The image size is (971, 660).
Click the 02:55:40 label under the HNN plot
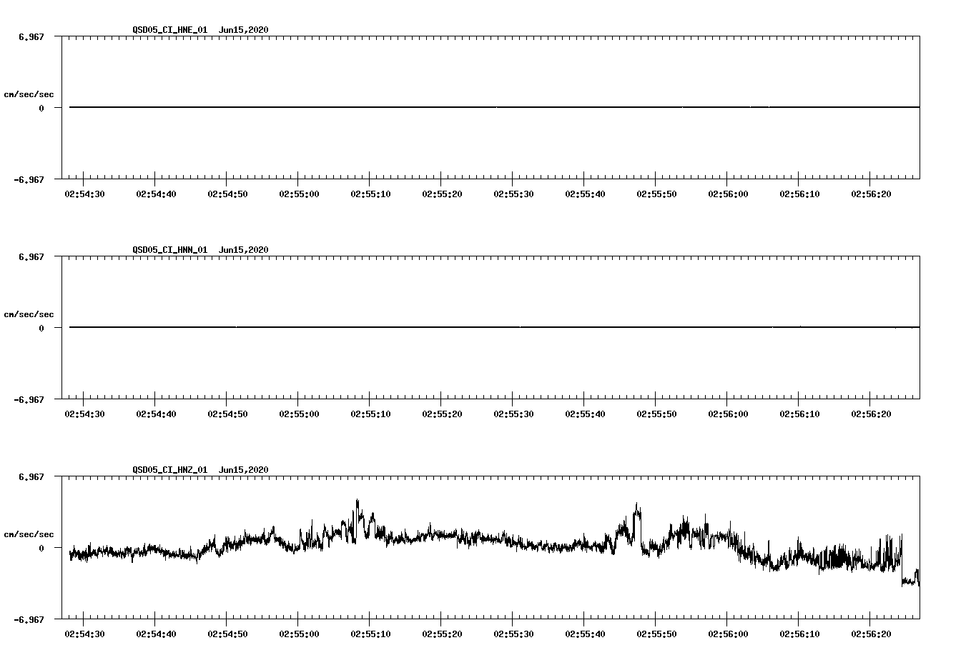point(585,414)
